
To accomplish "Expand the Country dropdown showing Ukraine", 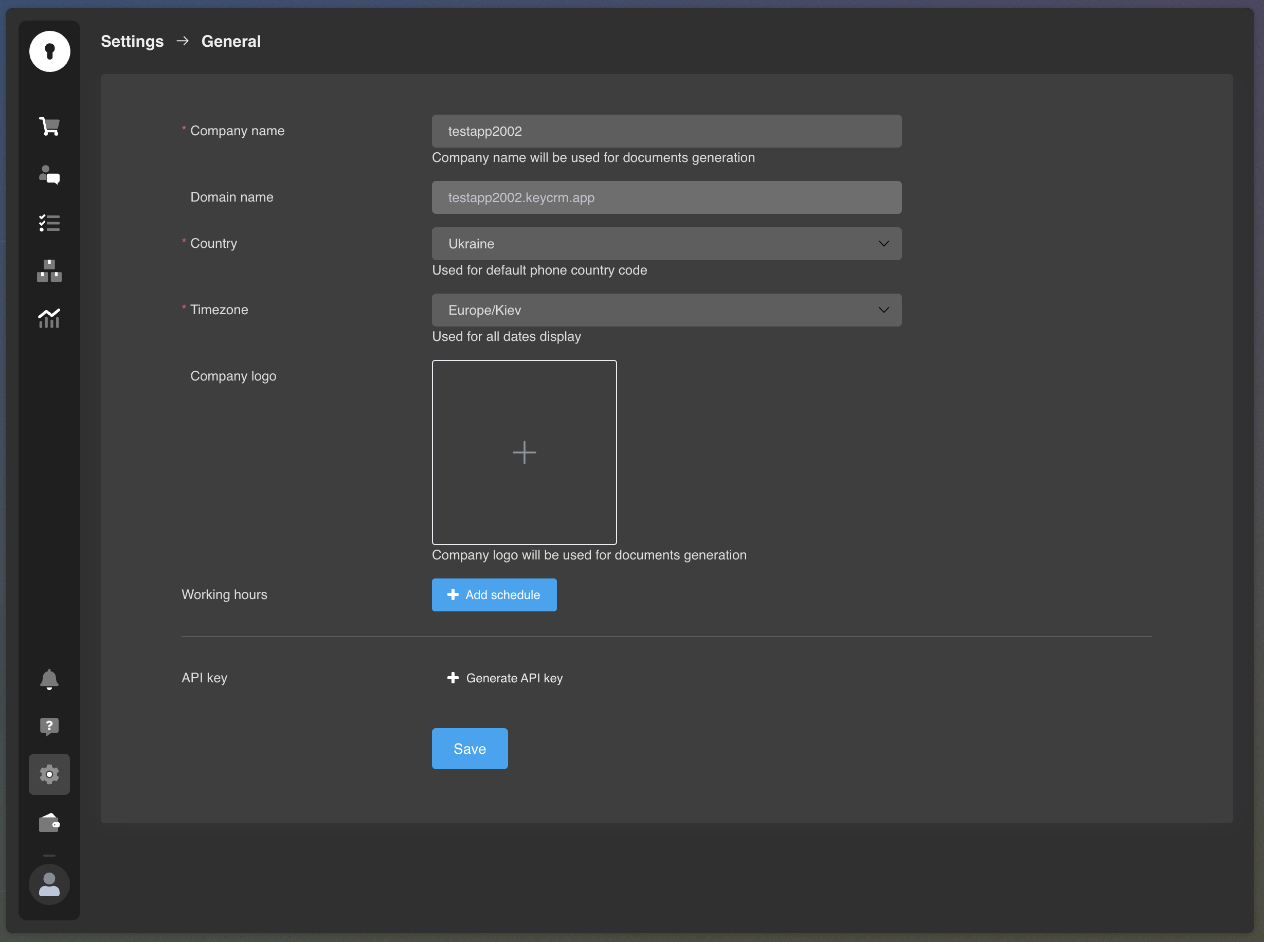I will tap(666, 244).
